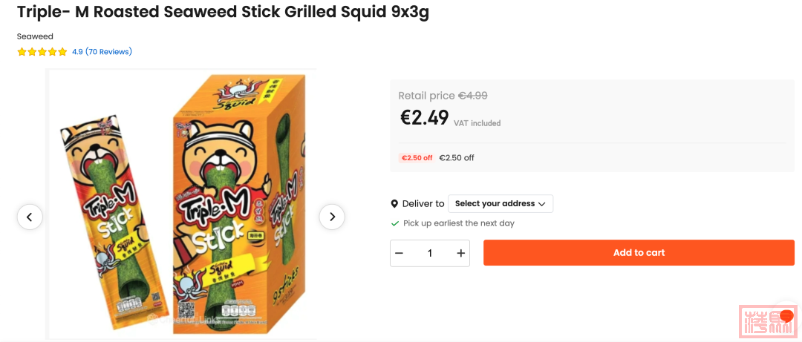Screen dimensions: 802x342
Task: Open the orange chat bubble icon
Action: pyautogui.click(x=786, y=316)
